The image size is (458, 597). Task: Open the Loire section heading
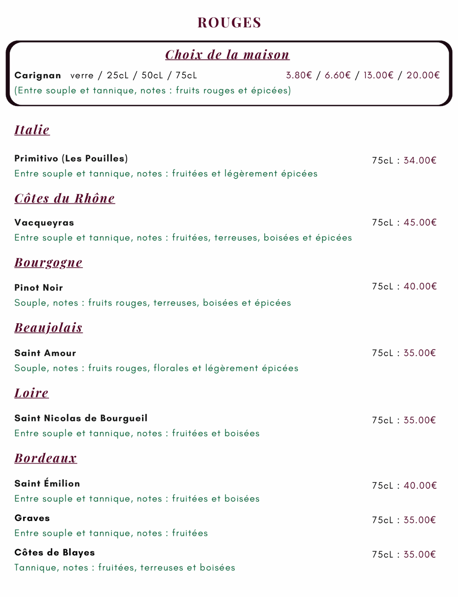[31, 393]
